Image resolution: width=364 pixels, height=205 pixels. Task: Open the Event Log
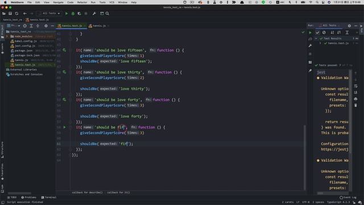[348, 198]
